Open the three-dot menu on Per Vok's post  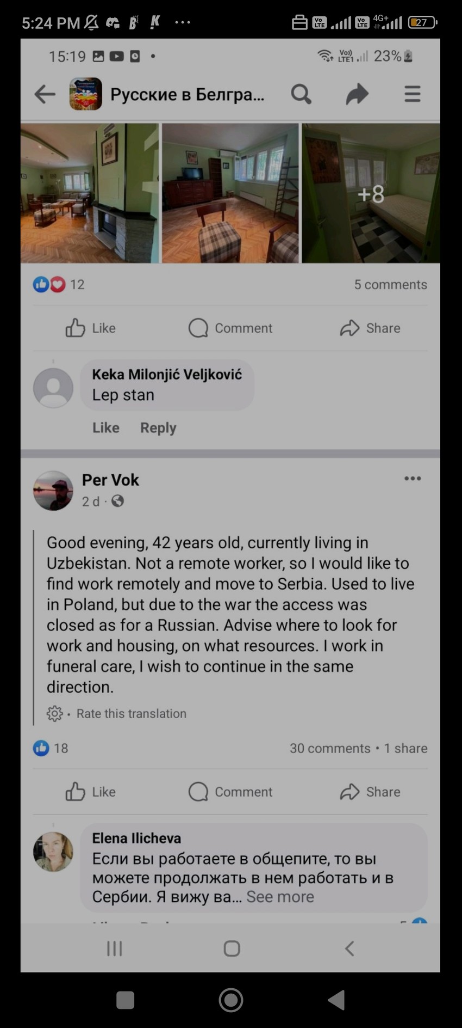413,479
